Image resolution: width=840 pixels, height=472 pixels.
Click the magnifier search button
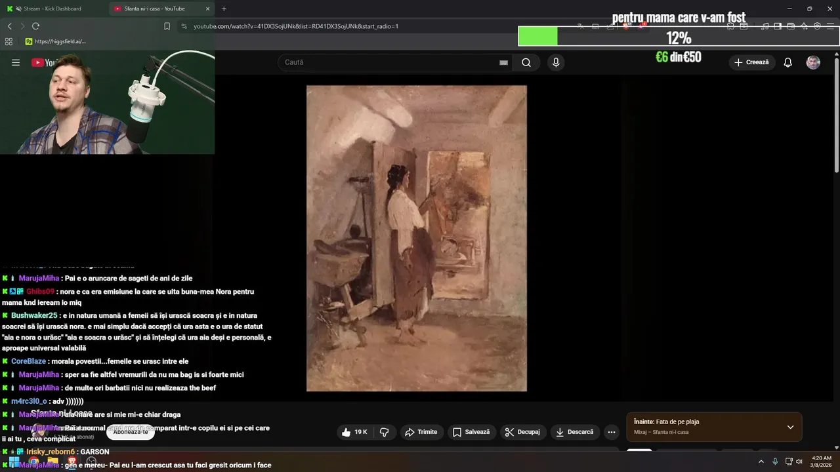(526, 62)
